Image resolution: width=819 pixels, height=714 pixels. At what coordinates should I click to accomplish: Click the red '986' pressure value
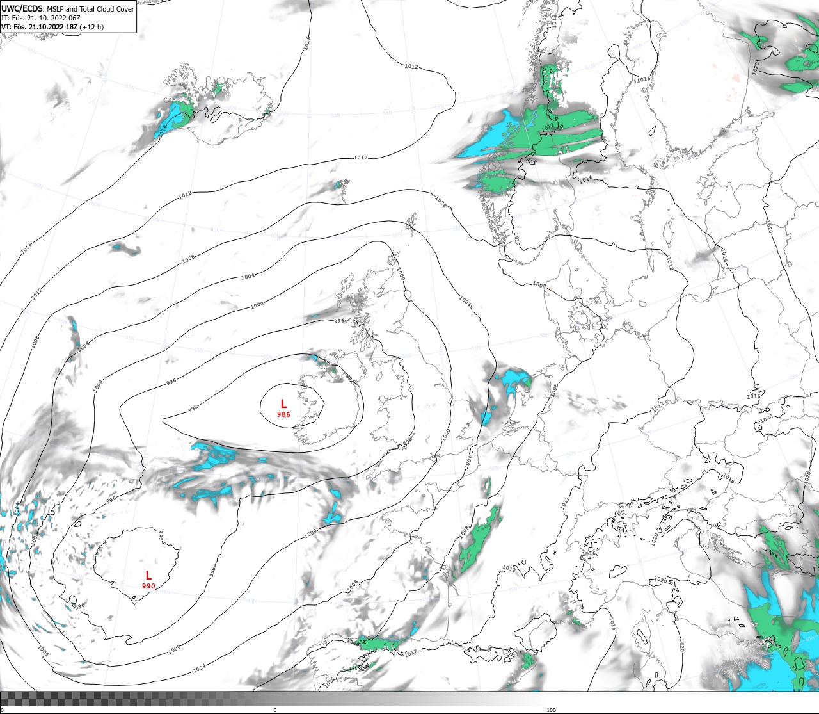coord(283,414)
